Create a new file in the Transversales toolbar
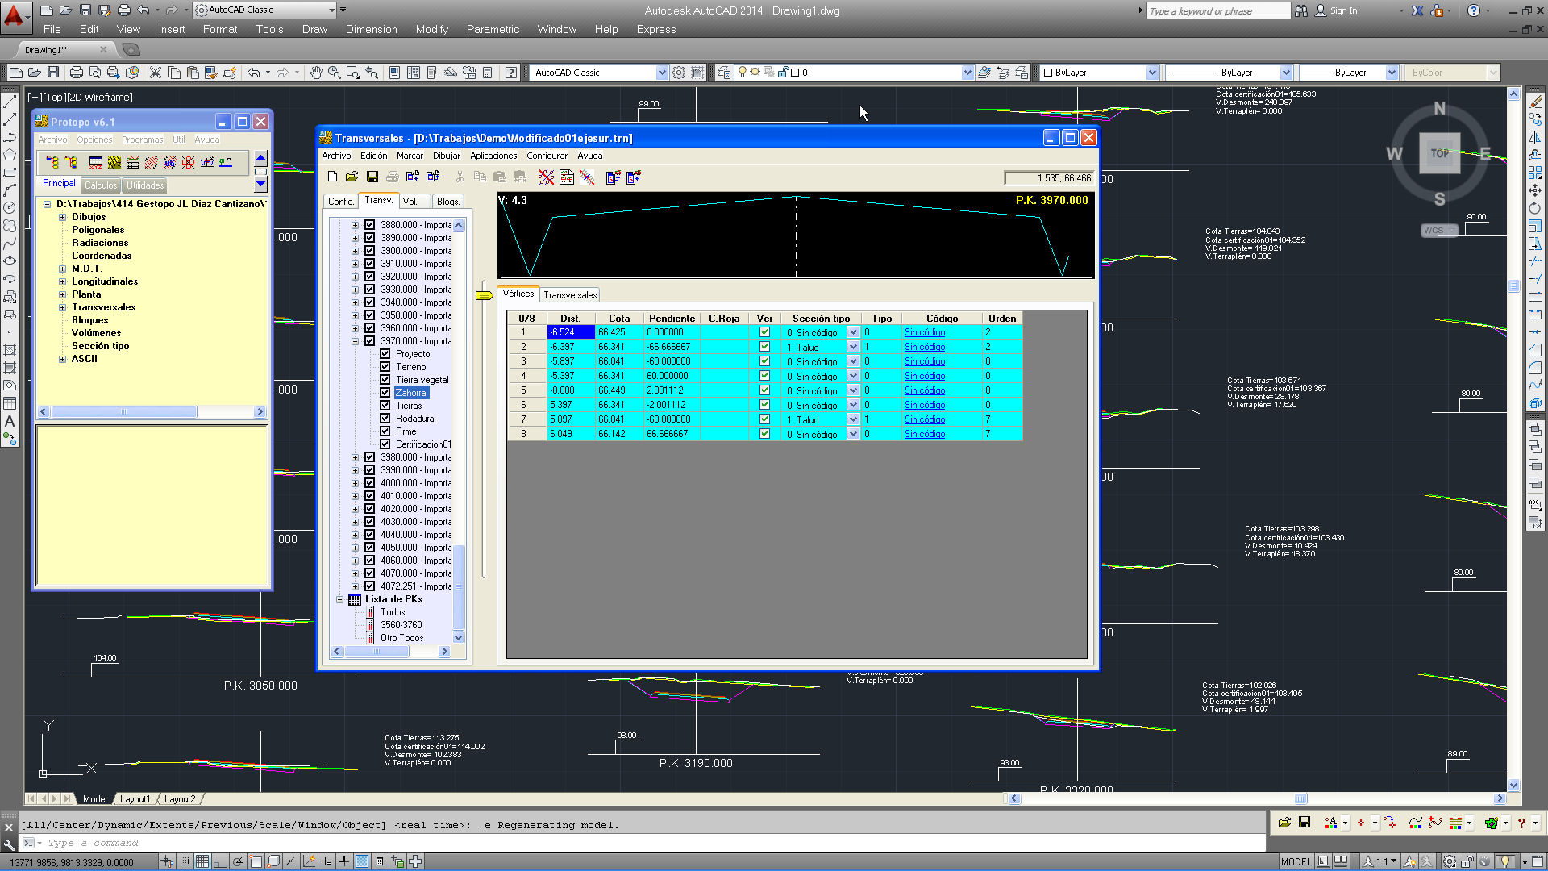 [332, 177]
